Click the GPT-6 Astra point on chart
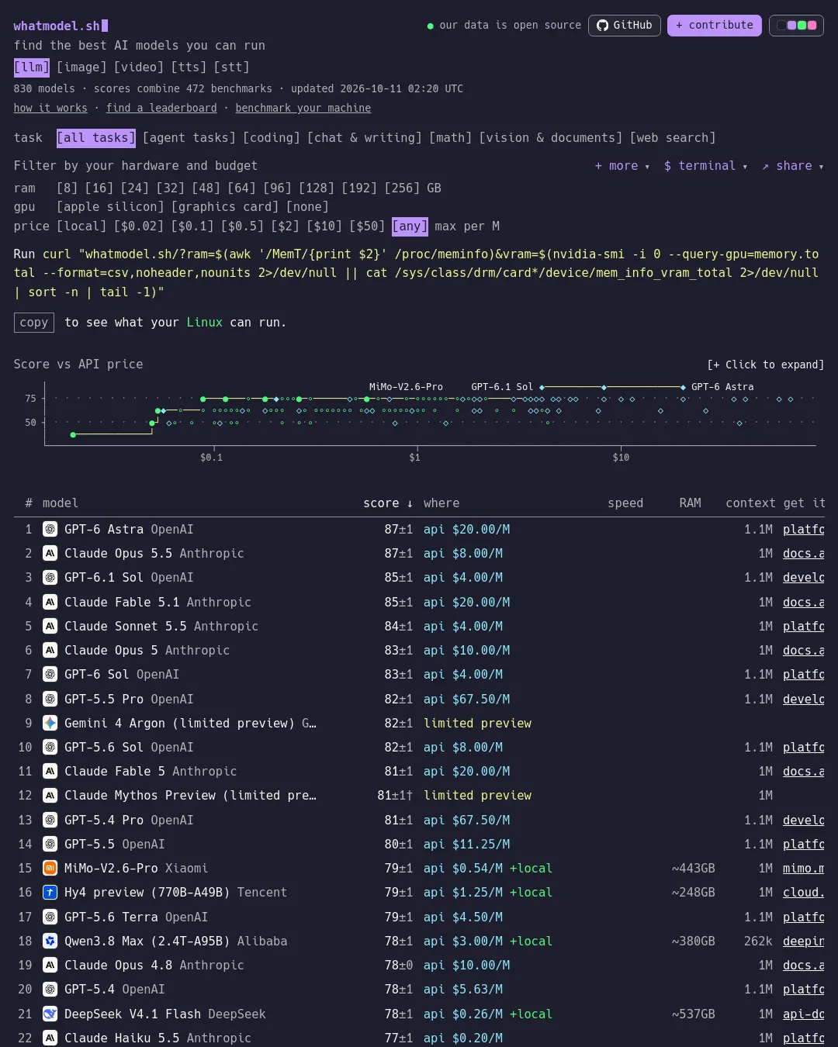This screenshot has width=838, height=1047. pos(683,387)
